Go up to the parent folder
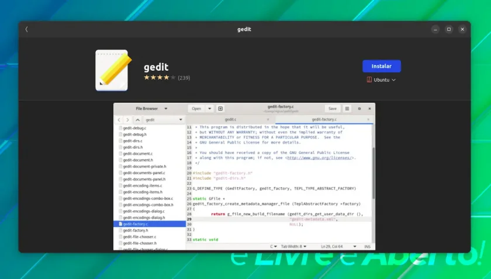This screenshot has width=491, height=279. 137,120
